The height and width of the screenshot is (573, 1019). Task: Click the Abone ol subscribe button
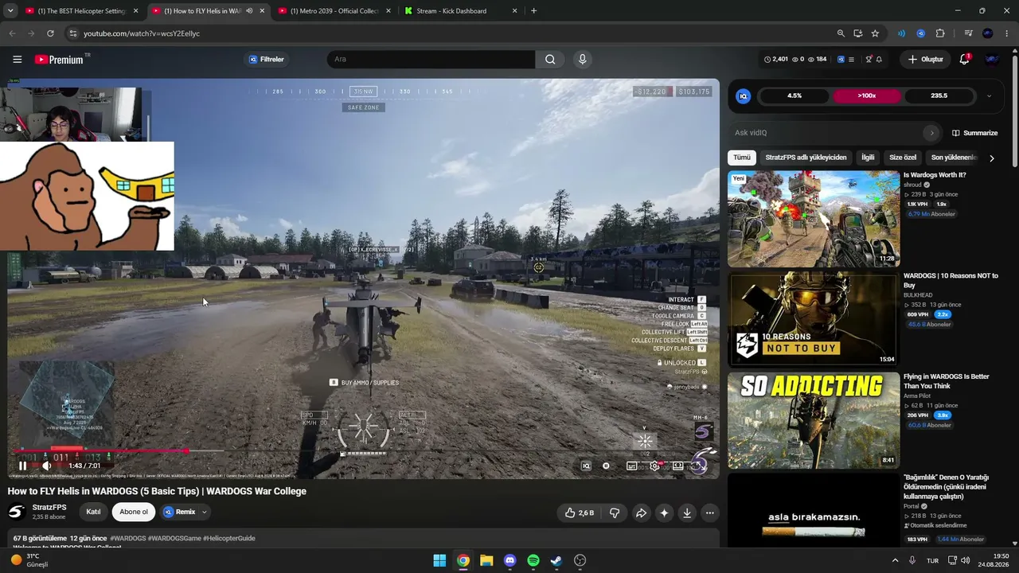134,512
